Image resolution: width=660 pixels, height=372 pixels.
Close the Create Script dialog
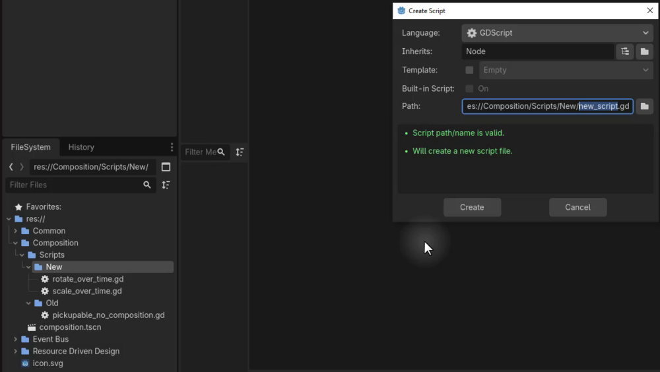(x=650, y=11)
